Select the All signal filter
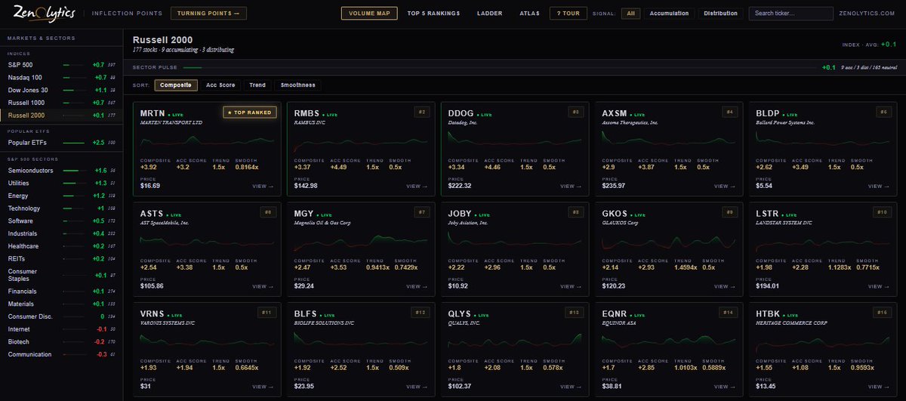The height and width of the screenshot is (401, 906). (631, 13)
